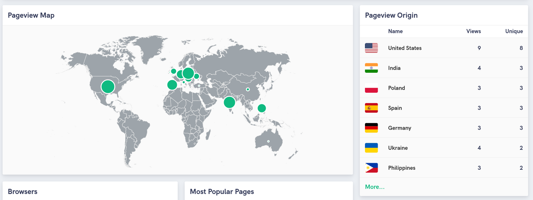Click the Views column header
This screenshot has height=200, width=533.
coord(473,31)
